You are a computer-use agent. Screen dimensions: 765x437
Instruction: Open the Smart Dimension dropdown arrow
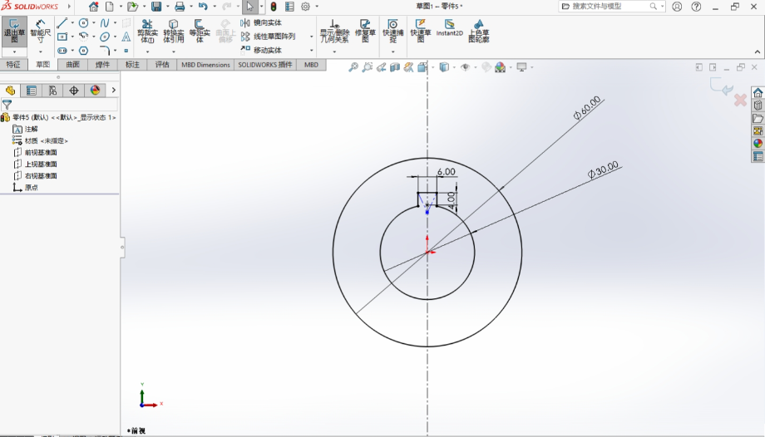click(41, 52)
